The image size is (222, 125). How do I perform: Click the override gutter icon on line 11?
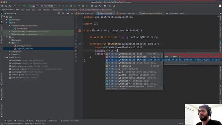point(80,44)
